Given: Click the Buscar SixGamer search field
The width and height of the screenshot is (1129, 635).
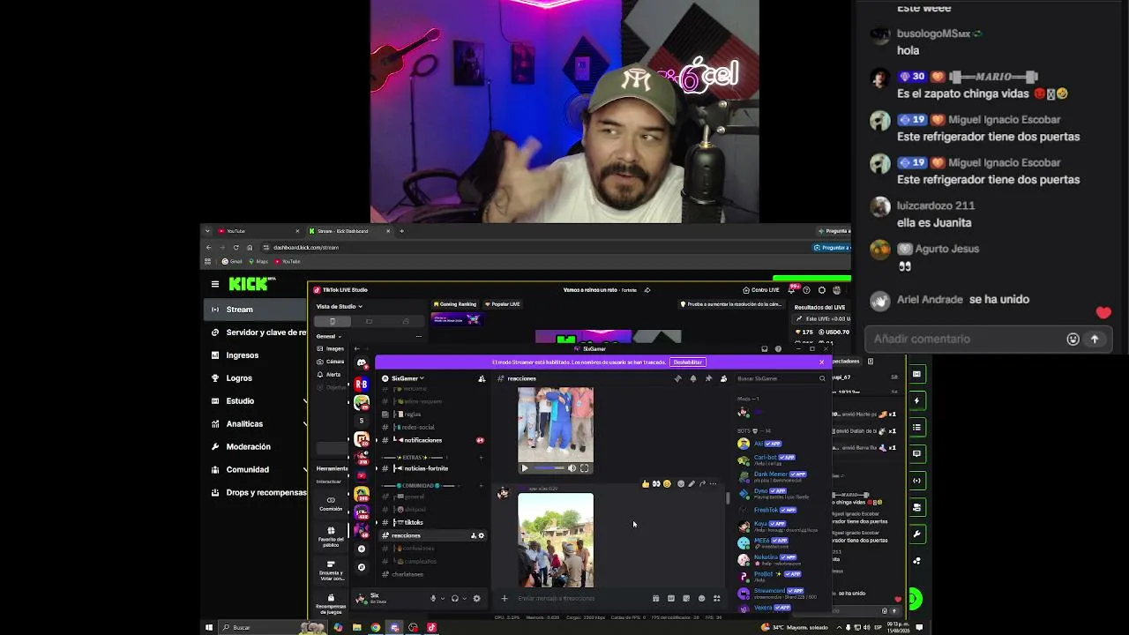Looking at the screenshot, I should [x=781, y=378].
